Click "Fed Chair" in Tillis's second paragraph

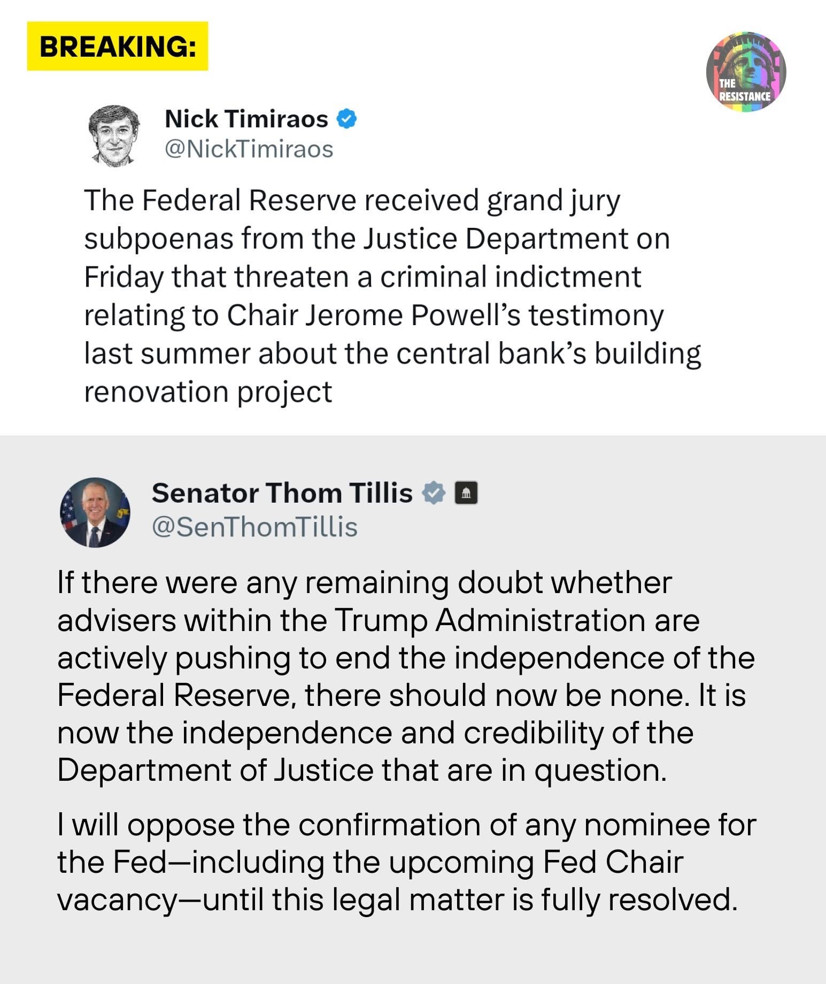pyautogui.click(x=613, y=862)
